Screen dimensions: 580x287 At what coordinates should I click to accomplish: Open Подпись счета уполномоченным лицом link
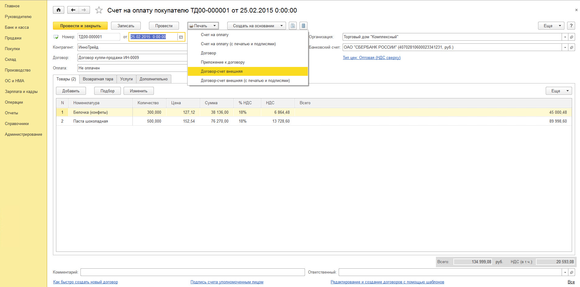coord(227,282)
